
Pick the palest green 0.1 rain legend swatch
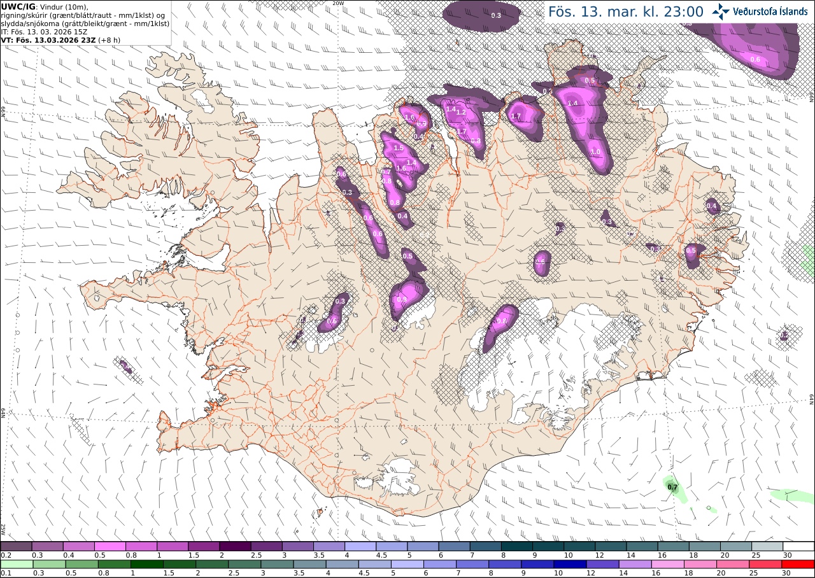(x=17, y=564)
